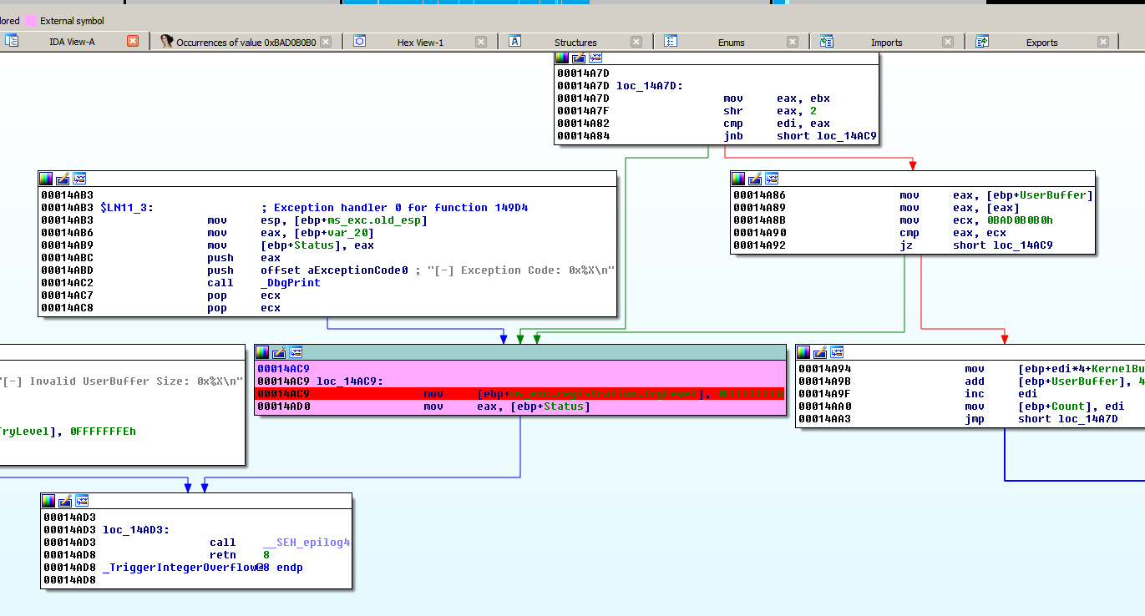Image resolution: width=1145 pixels, height=616 pixels.
Task: Open the Structures tab
Action: click(575, 43)
